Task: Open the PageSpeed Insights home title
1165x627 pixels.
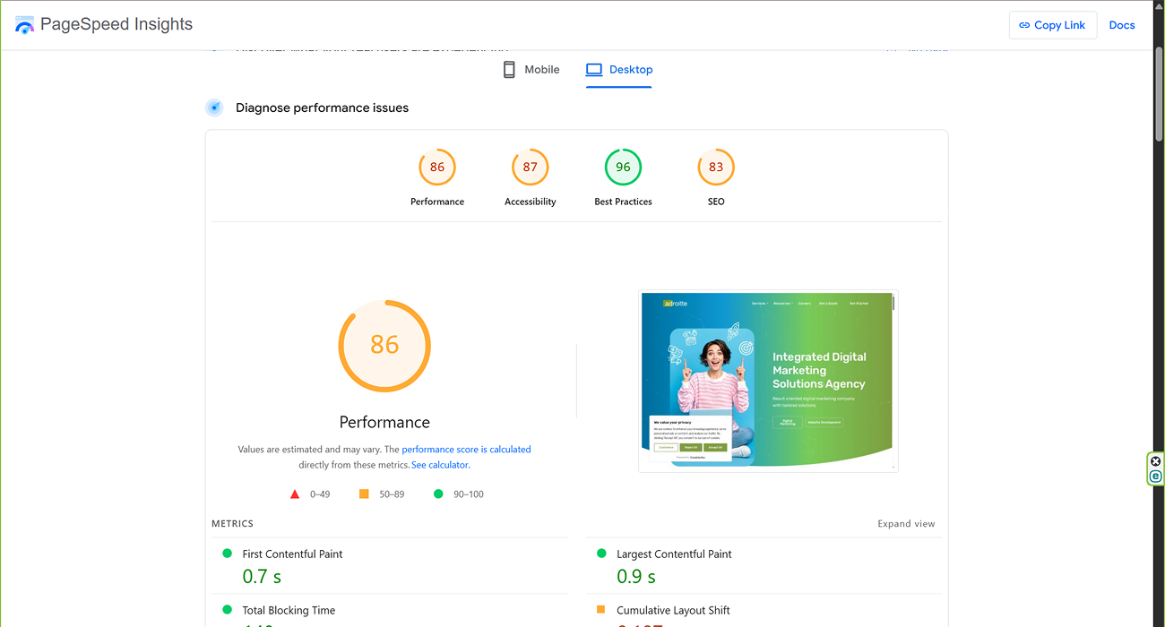Action: 116,24
